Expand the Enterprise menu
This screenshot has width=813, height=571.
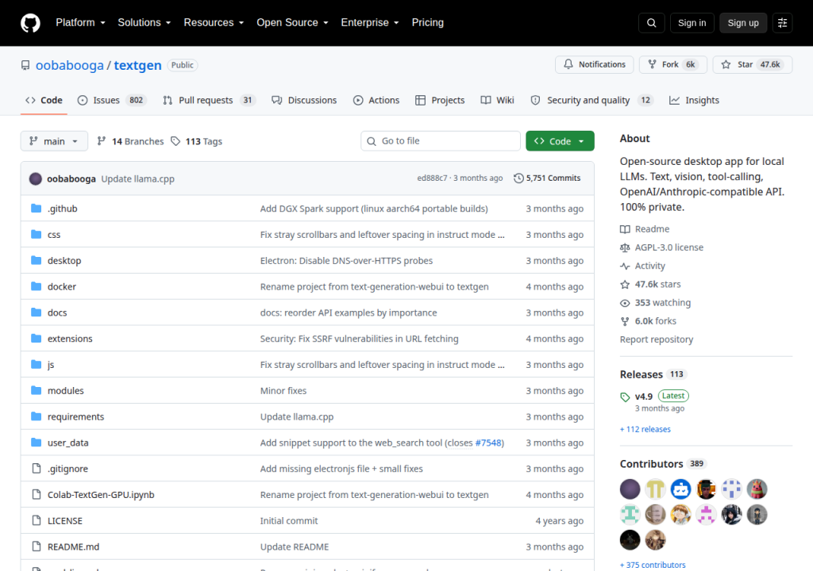[370, 23]
